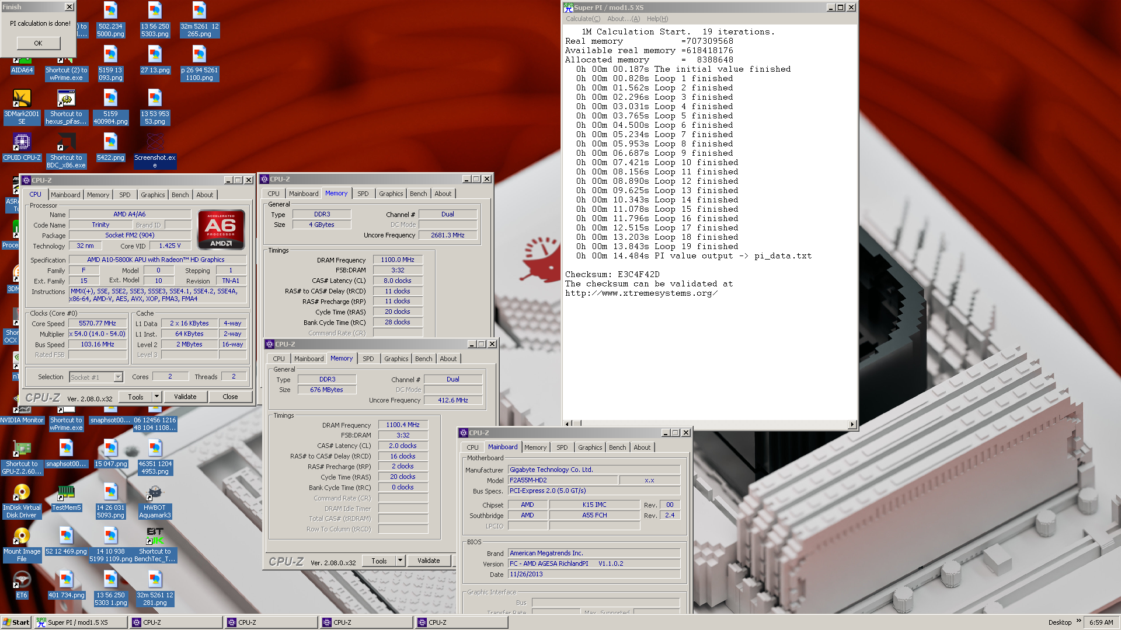Click DRAM Frequency 1100.0 MHz value
Viewport: 1121px width, 630px height.
398,260
